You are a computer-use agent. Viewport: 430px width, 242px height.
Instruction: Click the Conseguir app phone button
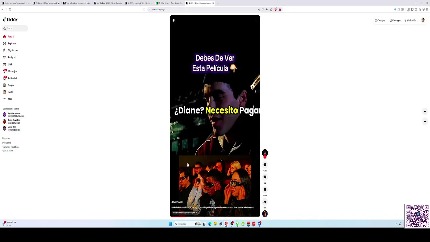[396, 21]
